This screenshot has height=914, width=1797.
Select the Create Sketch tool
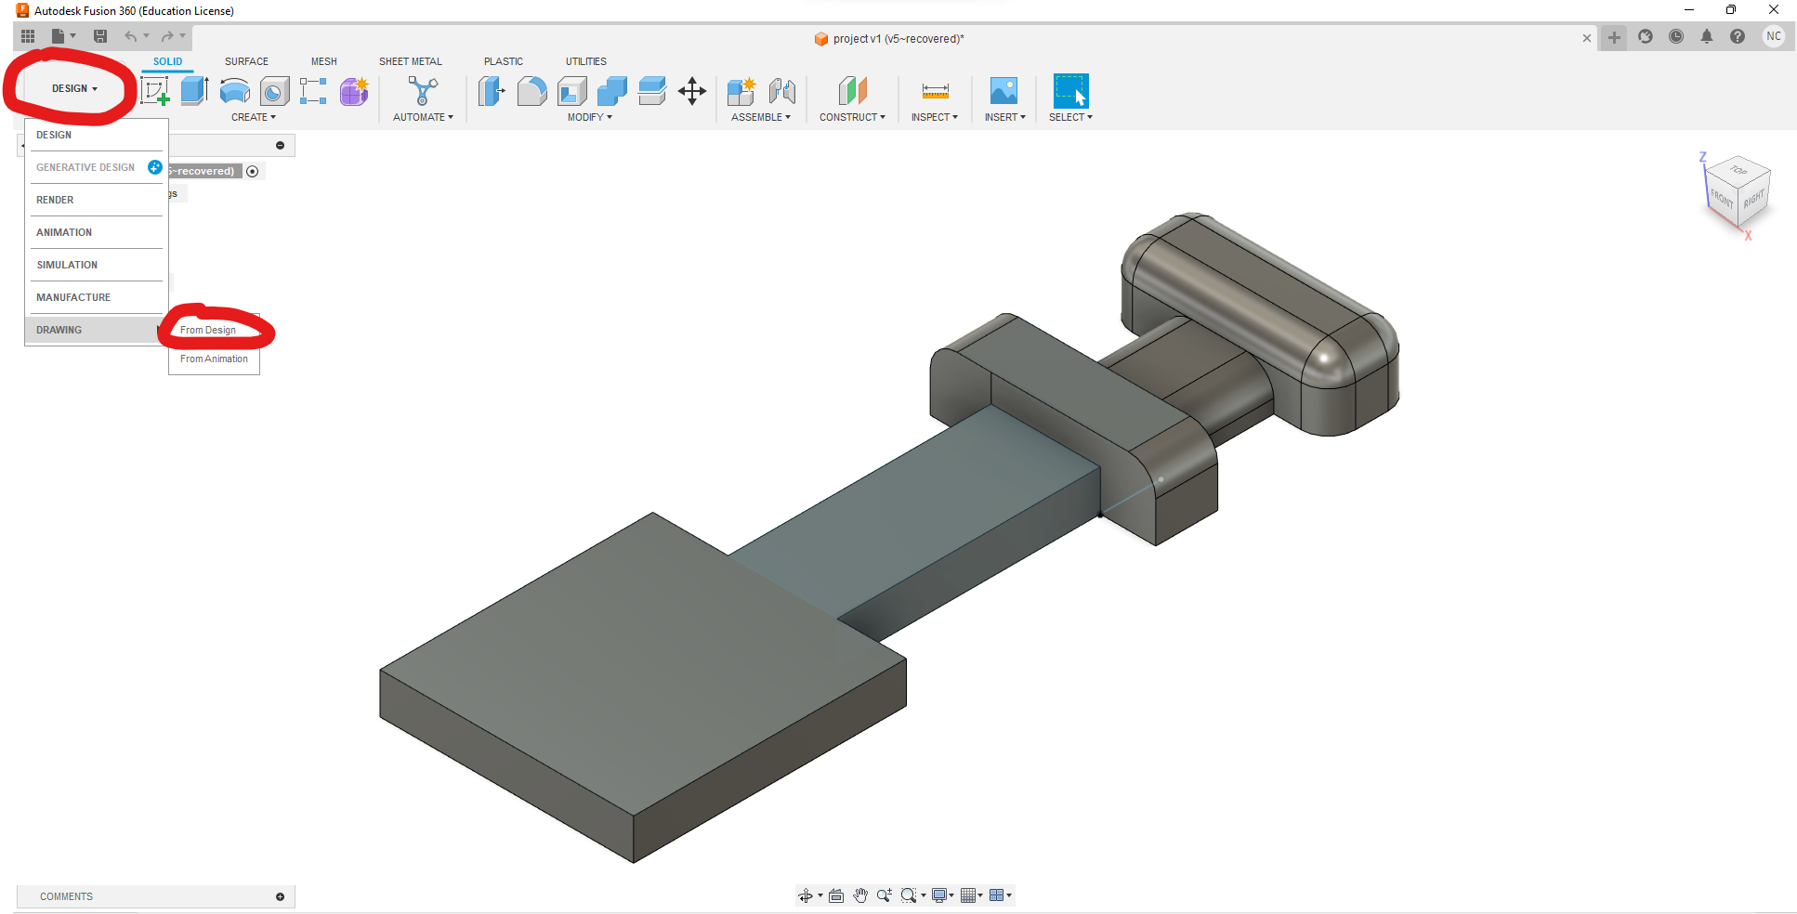tap(155, 91)
